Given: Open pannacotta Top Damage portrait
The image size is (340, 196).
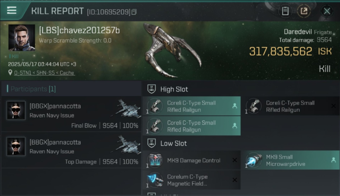Looking at the screenshot, I should pos(16,147).
